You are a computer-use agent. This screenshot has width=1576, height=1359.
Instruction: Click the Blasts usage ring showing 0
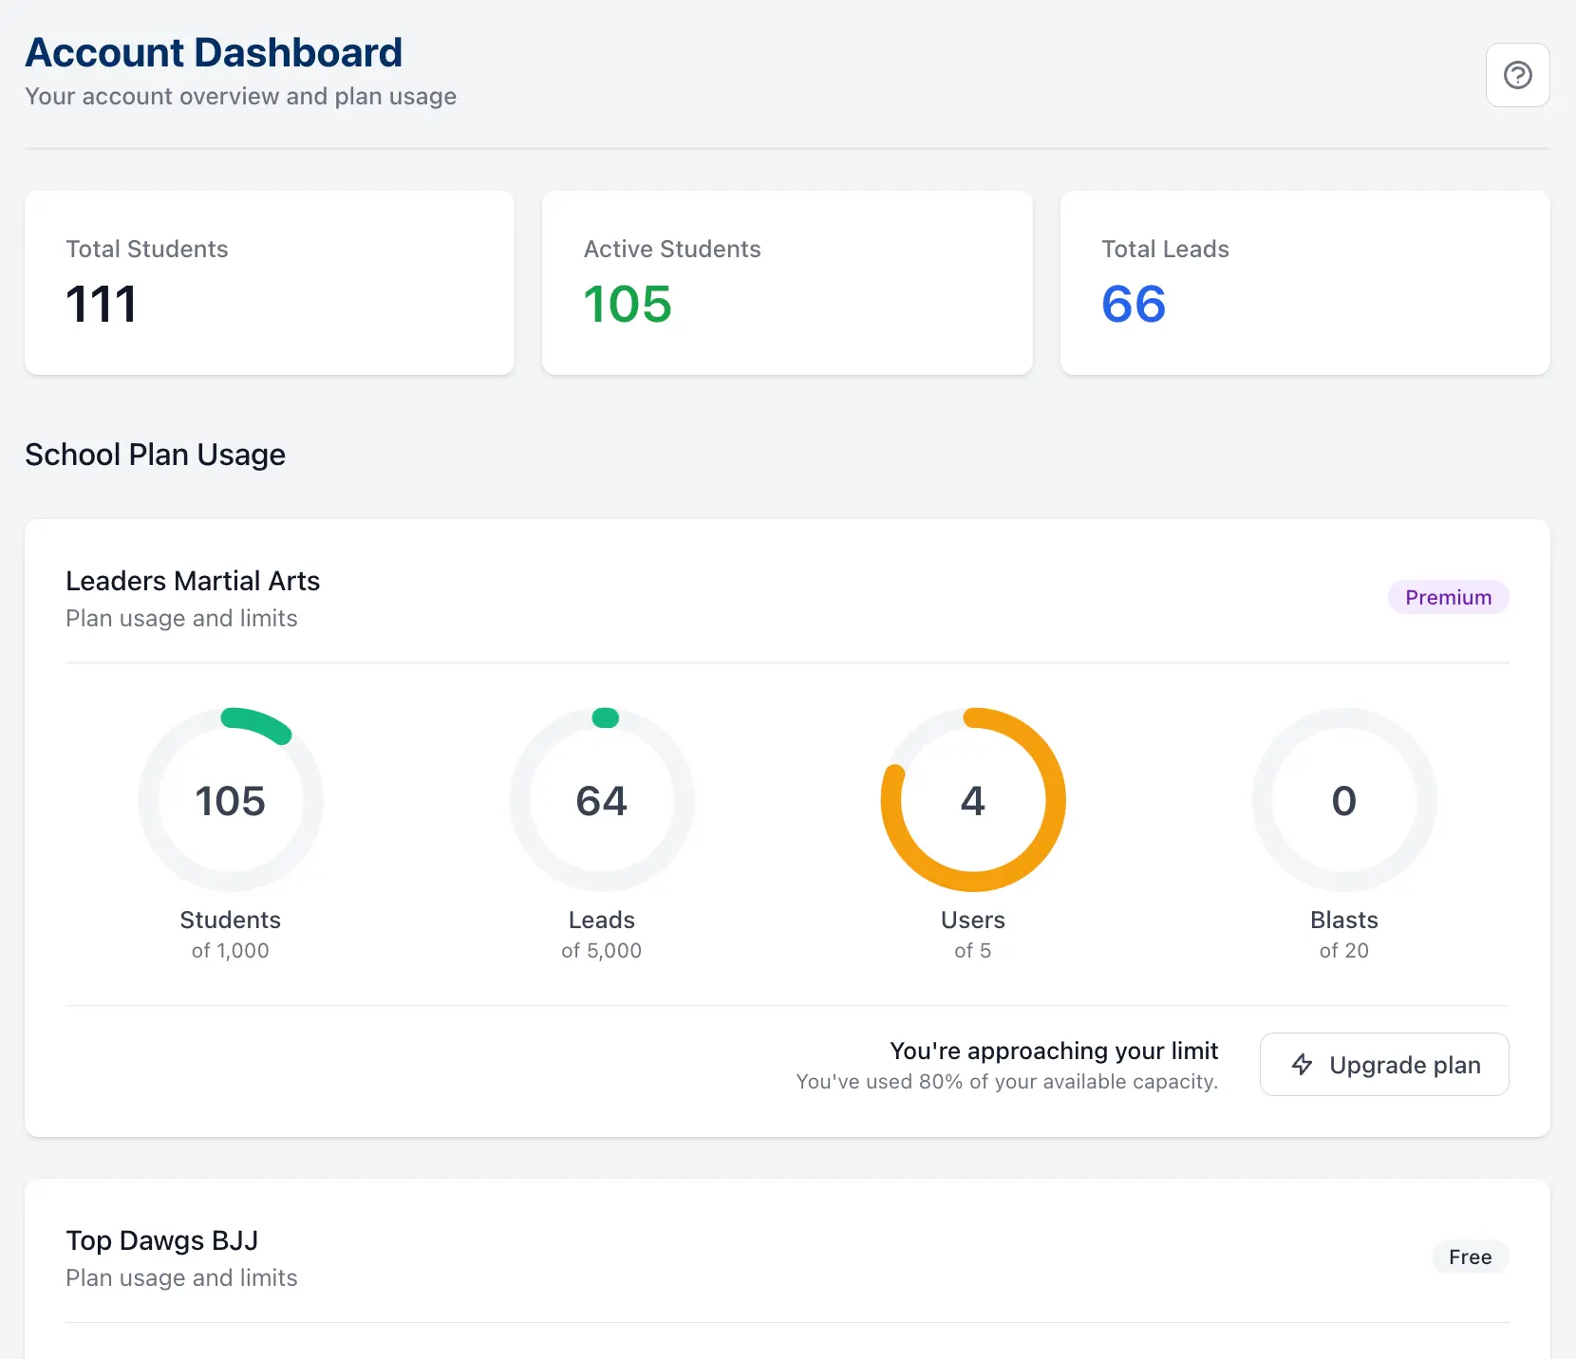1343,800
